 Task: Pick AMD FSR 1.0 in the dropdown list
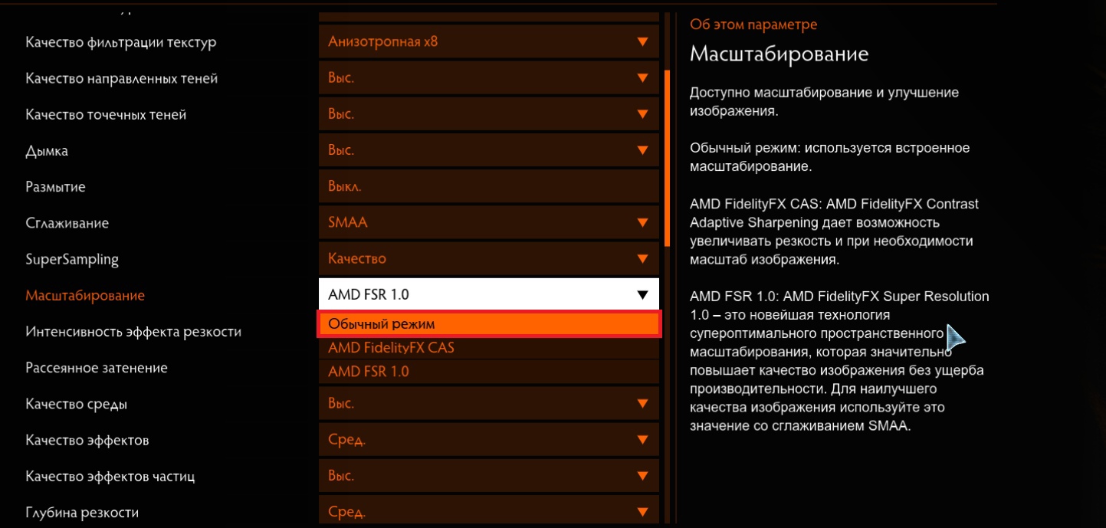[489, 372]
